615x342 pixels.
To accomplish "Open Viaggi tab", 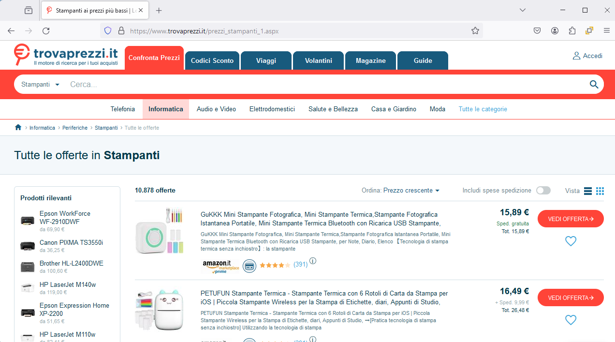I will point(266,60).
